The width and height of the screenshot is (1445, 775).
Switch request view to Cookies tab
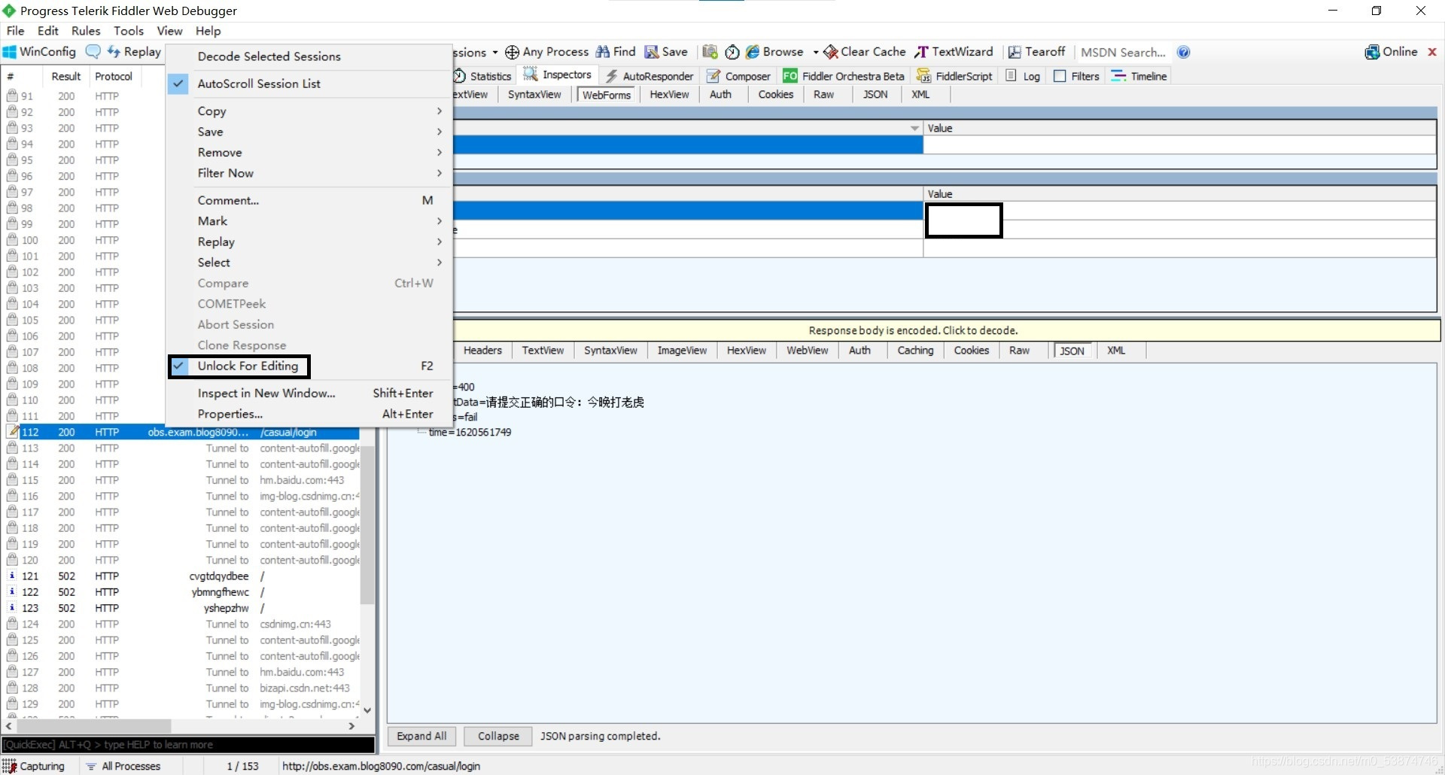[775, 95]
